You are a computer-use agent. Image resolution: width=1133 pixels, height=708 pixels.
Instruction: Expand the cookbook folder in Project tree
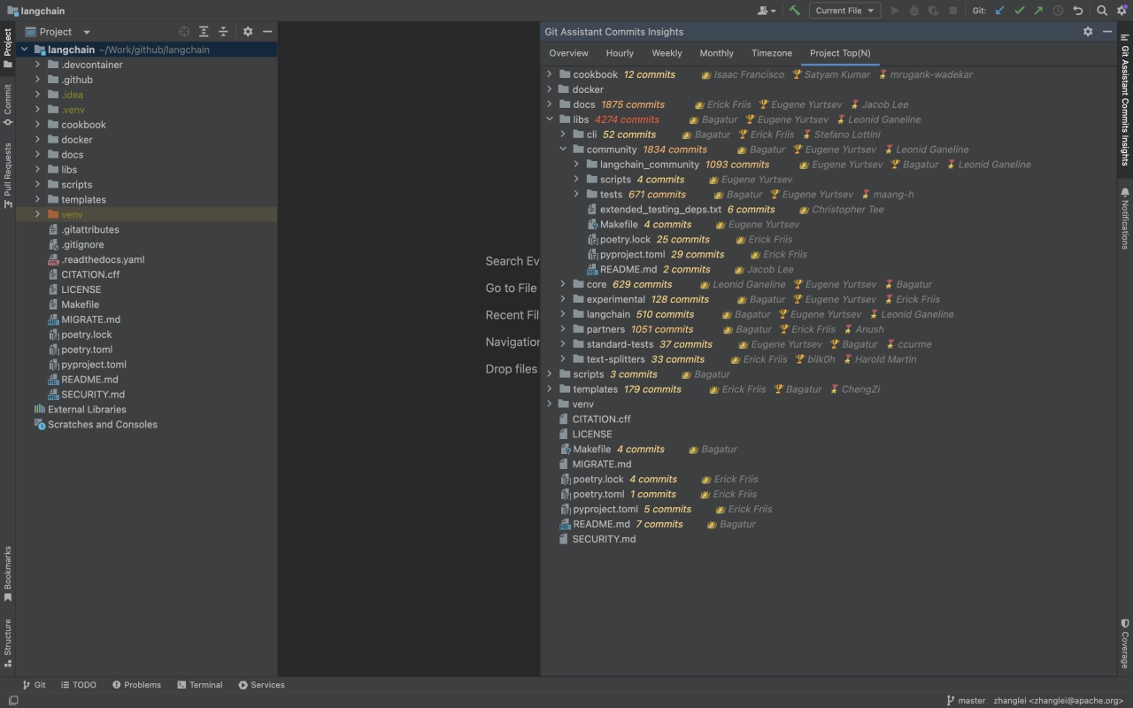pyautogui.click(x=38, y=125)
